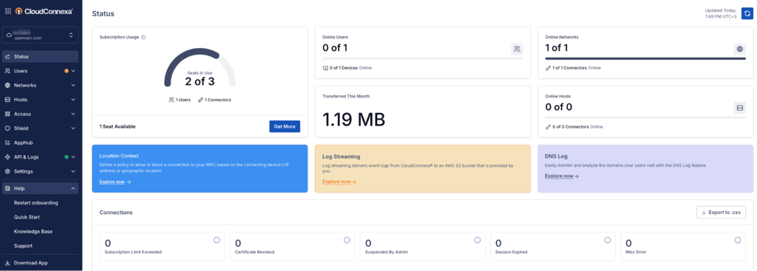This screenshot has height=271, width=757.
Task: Open the app grid launcher icon
Action: (8, 11)
